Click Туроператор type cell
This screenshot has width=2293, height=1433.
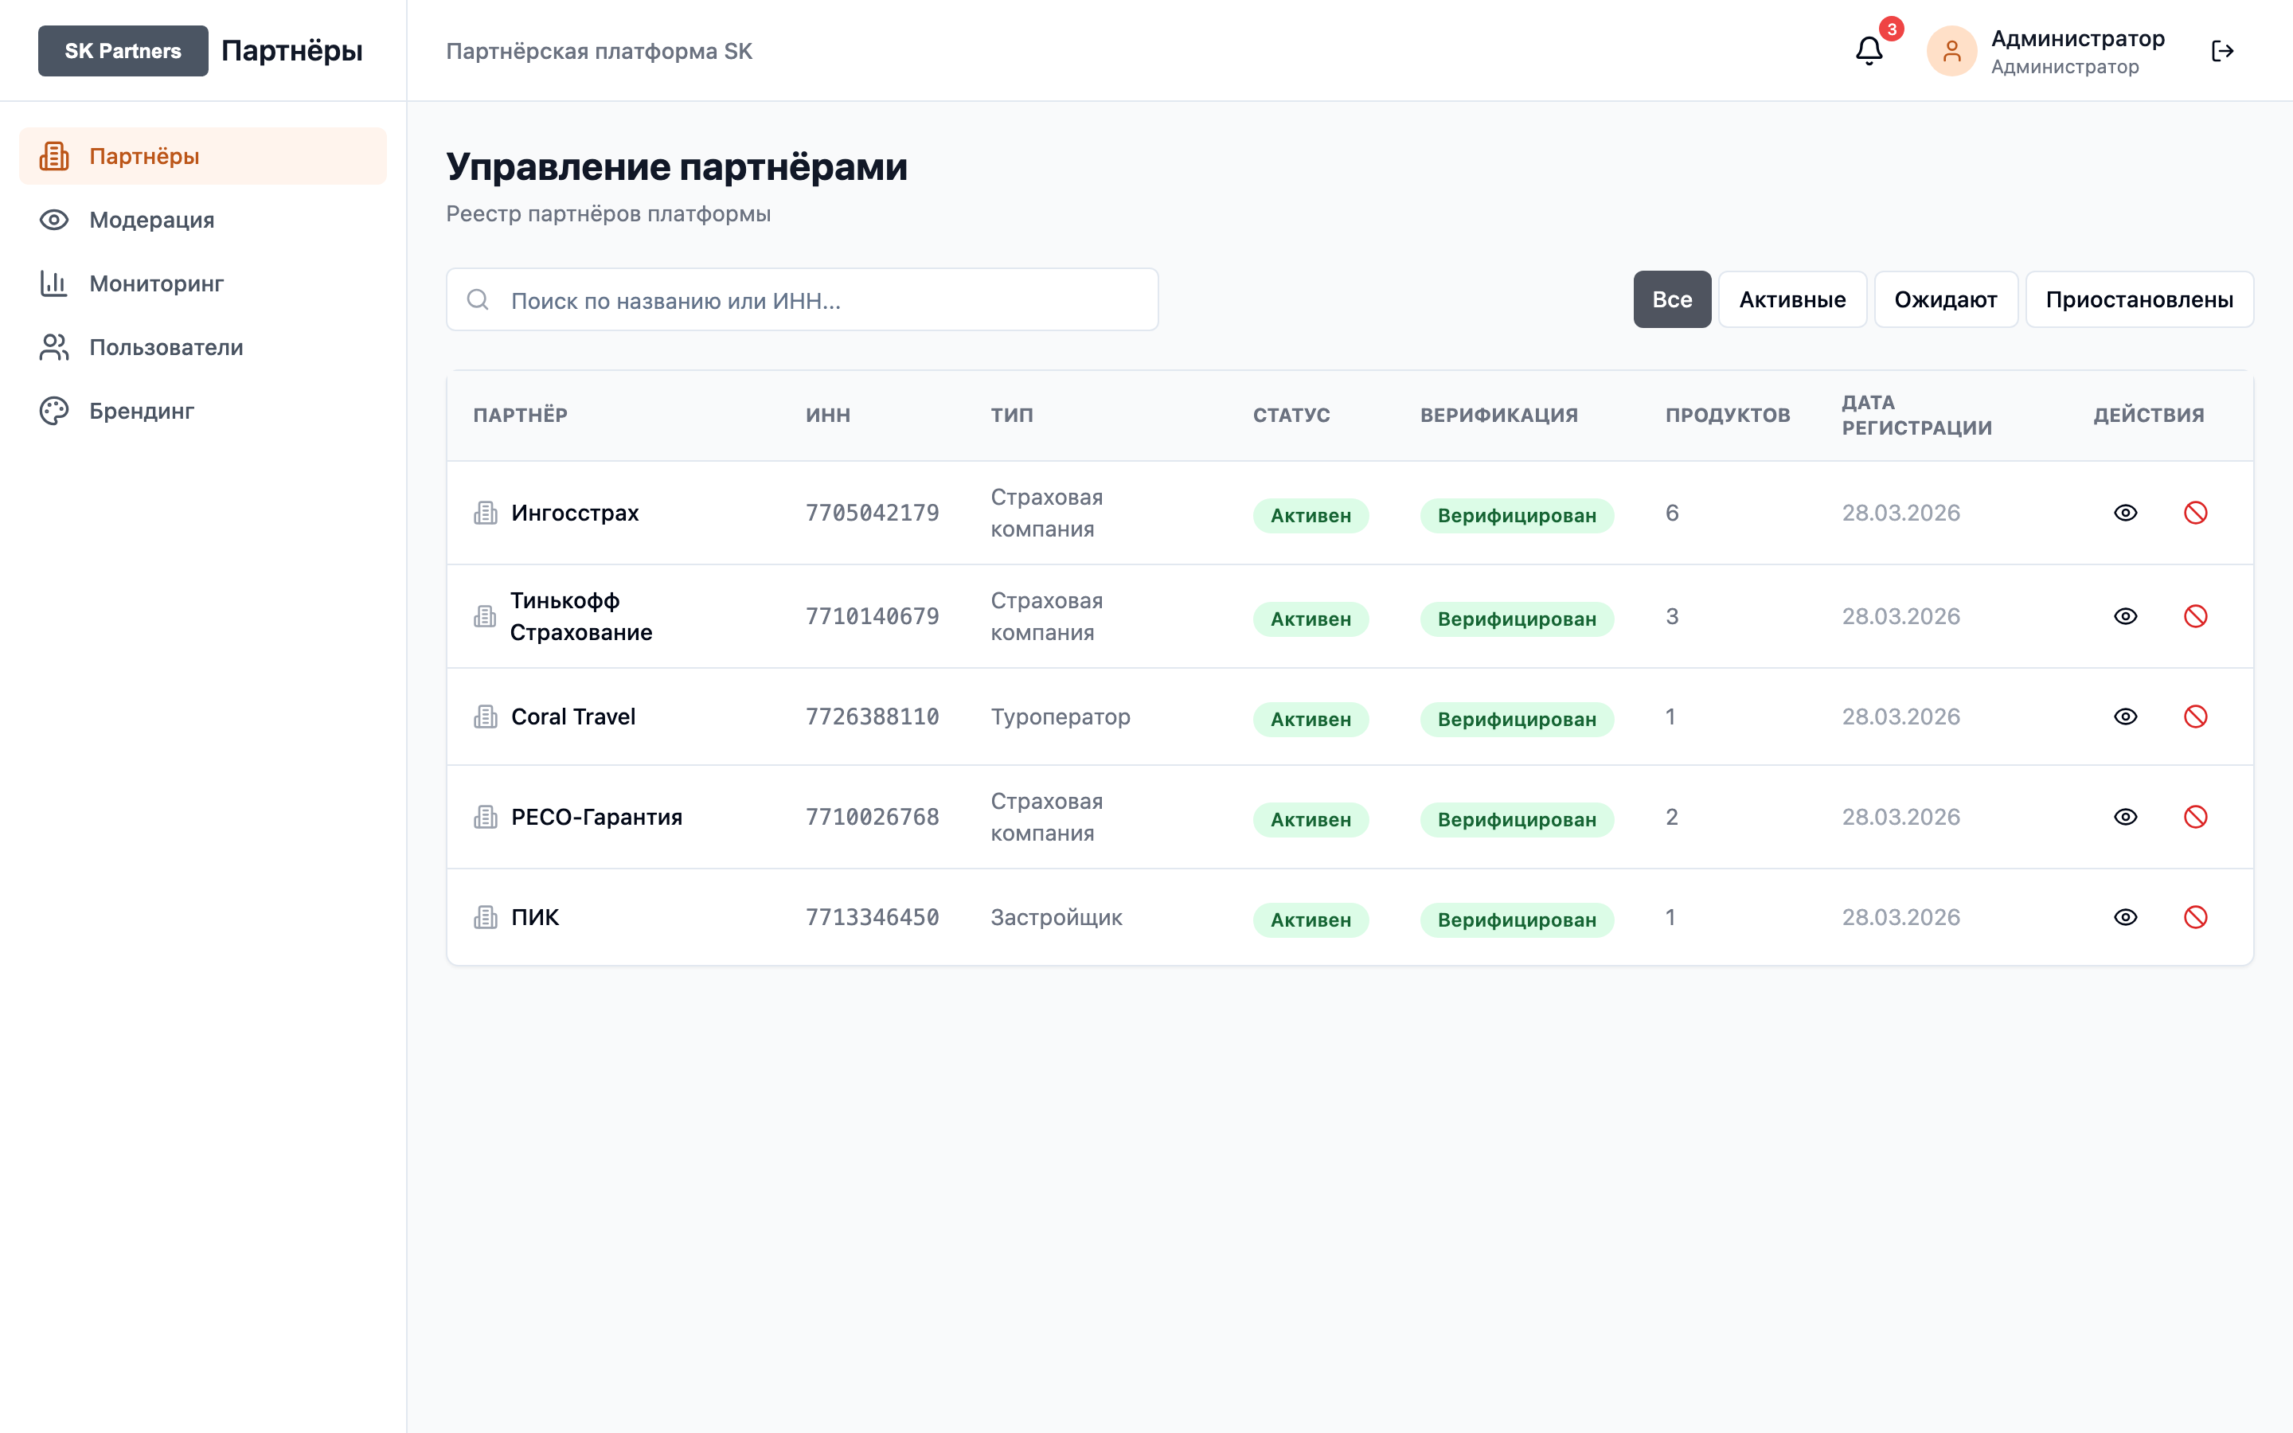[x=1061, y=716]
